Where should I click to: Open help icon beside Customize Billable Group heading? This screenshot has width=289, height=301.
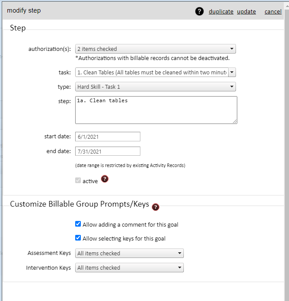click(156, 207)
